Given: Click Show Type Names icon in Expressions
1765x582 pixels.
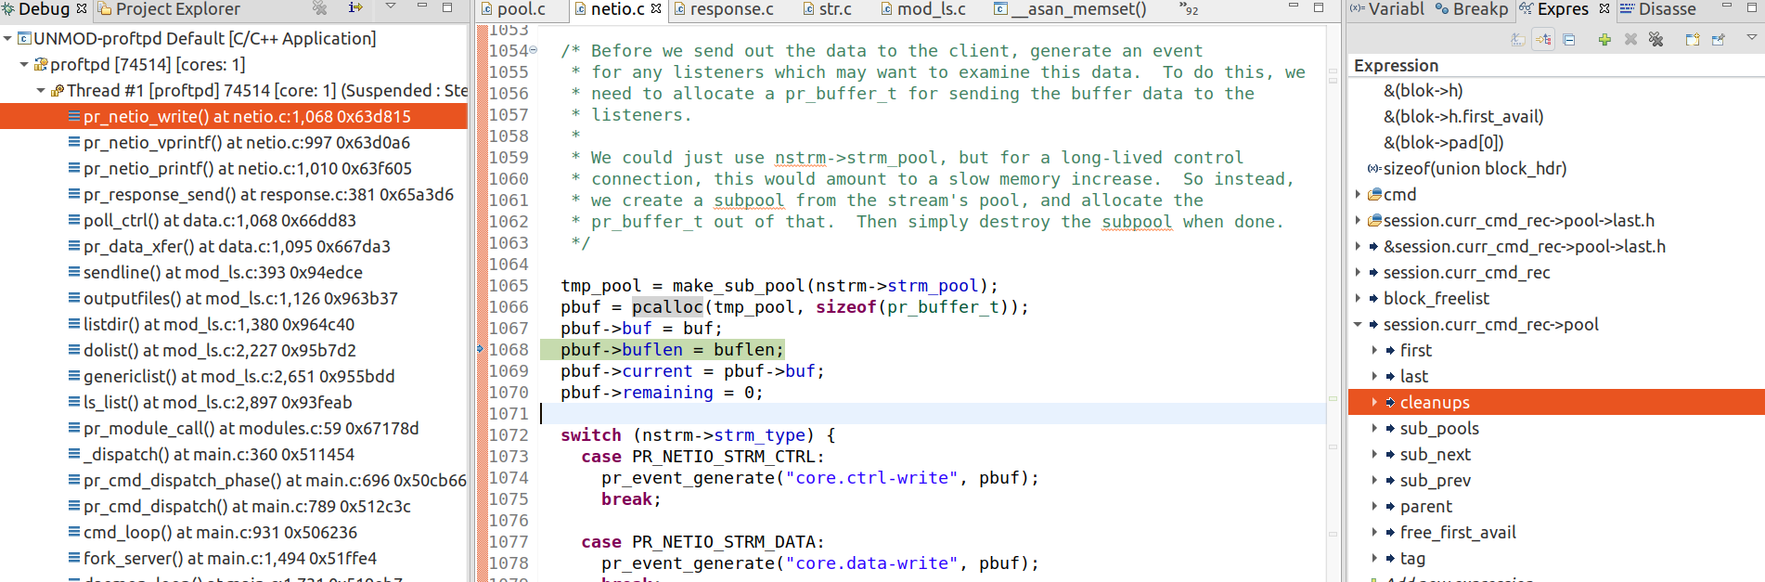Looking at the screenshot, I should 1517,39.
